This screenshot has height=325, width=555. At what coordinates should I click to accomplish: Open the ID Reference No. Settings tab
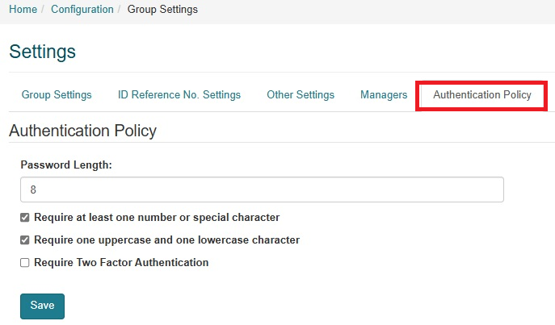click(x=179, y=94)
